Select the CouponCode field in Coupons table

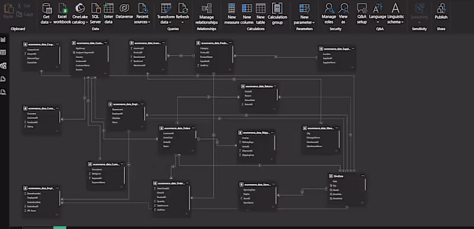34,49
